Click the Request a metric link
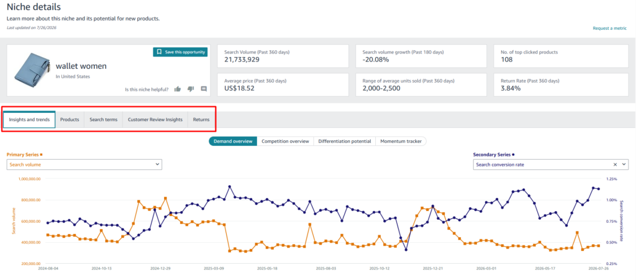Image resolution: width=636 pixels, height=280 pixels. click(x=610, y=29)
